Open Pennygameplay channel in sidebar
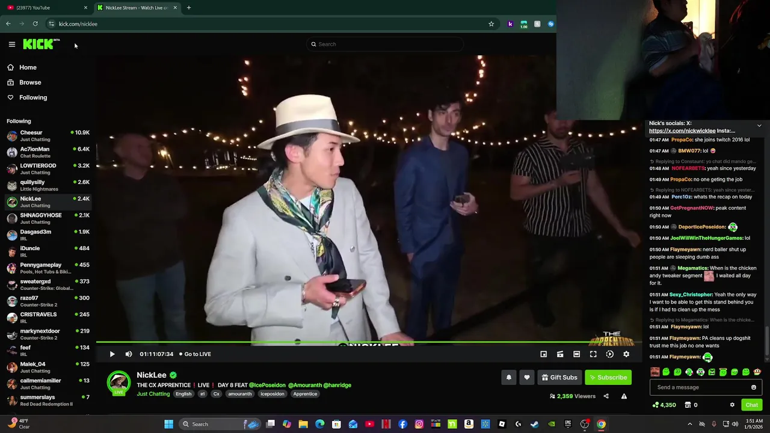Image resolution: width=770 pixels, height=433 pixels. tap(48, 268)
